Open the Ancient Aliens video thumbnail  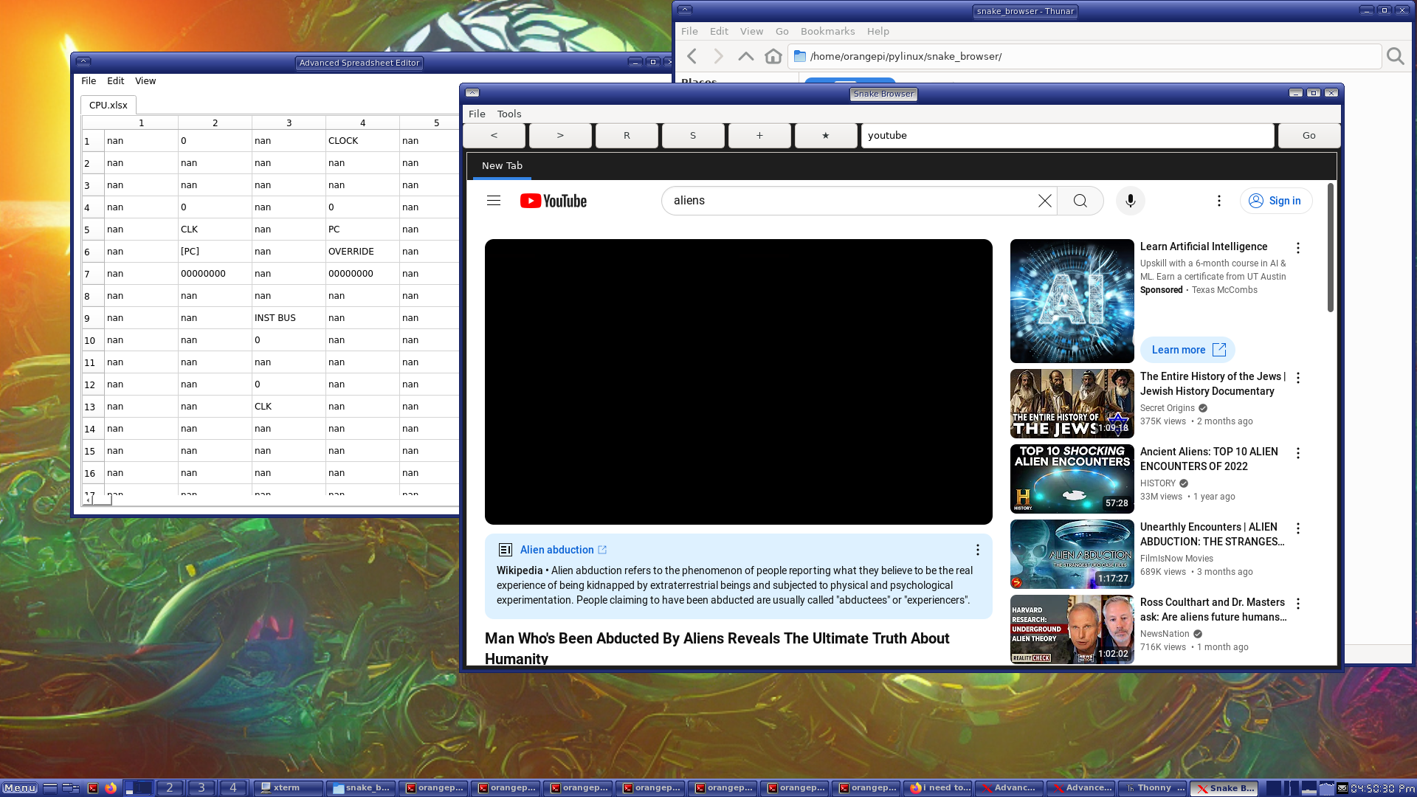[x=1072, y=479]
